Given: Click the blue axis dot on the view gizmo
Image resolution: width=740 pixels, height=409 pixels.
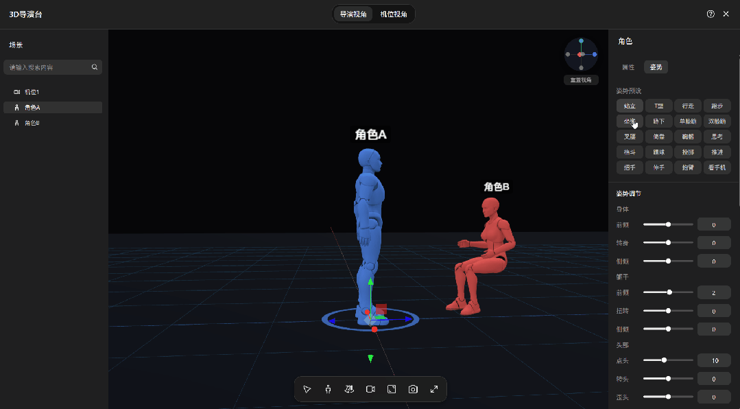Looking at the screenshot, I should [595, 54].
